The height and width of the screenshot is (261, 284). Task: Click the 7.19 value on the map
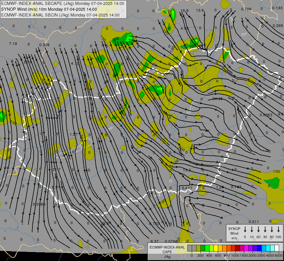[x=13, y=44]
